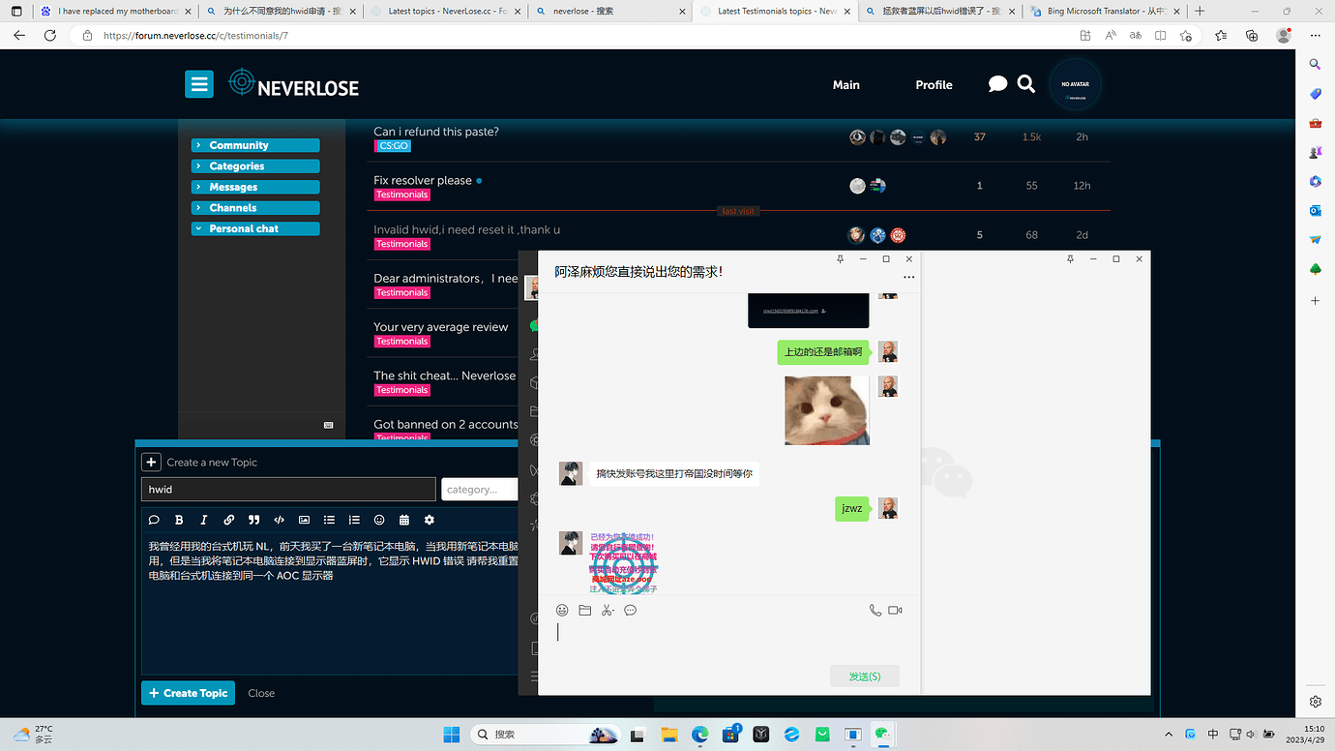Start a WeChat video call

coord(895,610)
